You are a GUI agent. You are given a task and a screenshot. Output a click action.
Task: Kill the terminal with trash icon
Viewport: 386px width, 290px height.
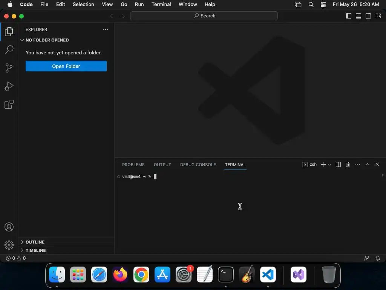click(x=348, y=165)
